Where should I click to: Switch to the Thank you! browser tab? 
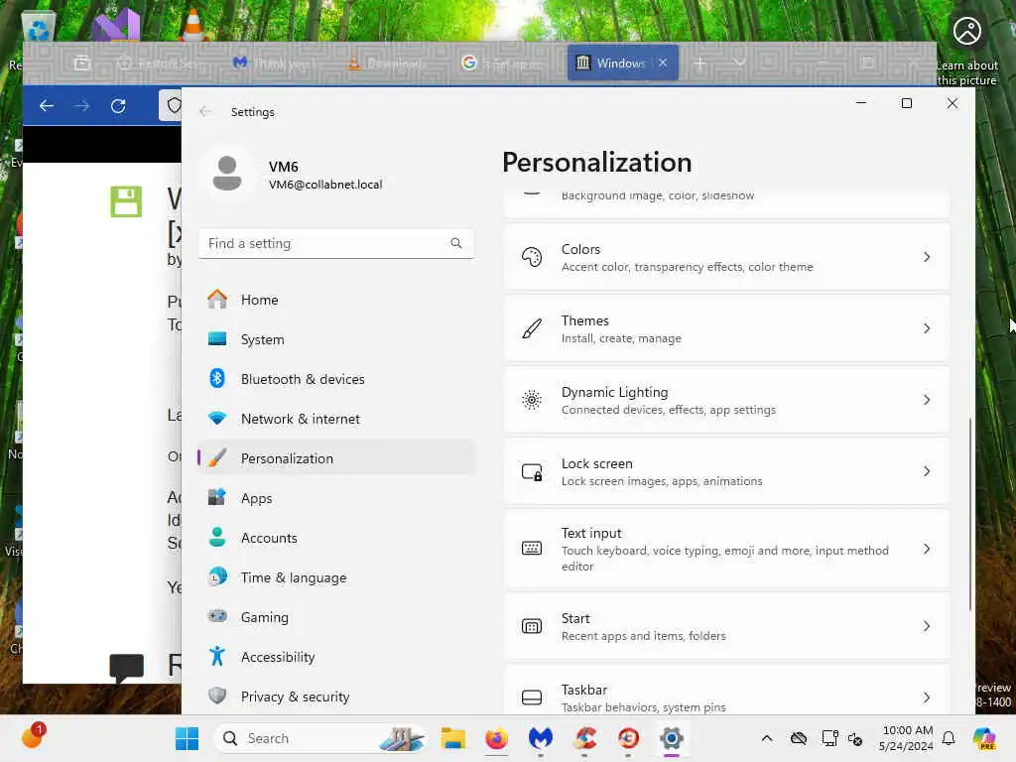click(276, 63)
